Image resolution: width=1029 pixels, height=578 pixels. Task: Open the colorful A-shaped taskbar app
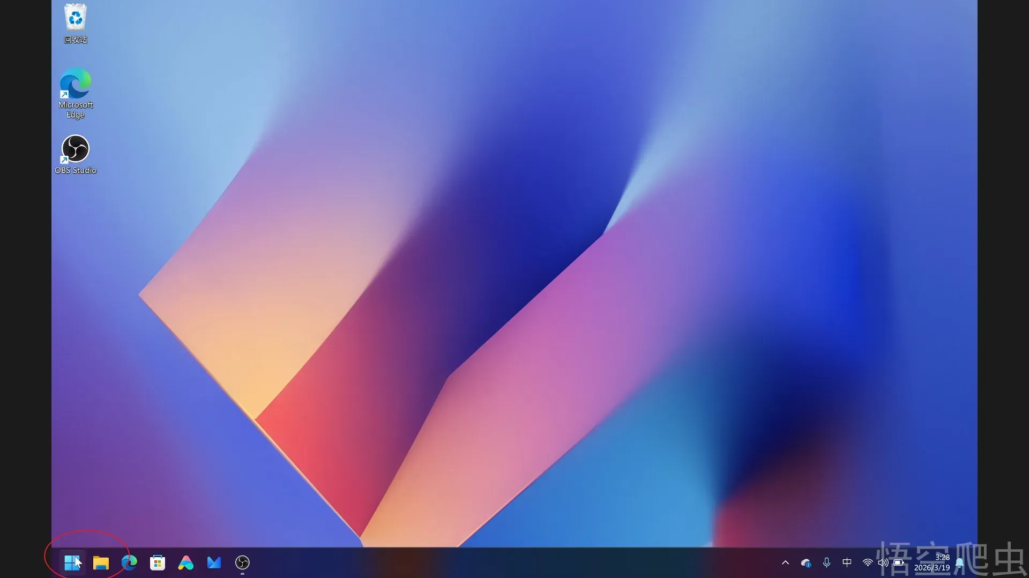186,562
